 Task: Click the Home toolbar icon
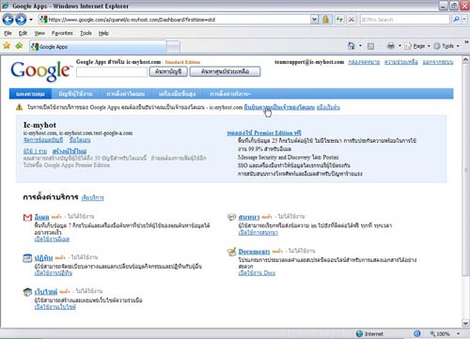(x=352, y=46)
